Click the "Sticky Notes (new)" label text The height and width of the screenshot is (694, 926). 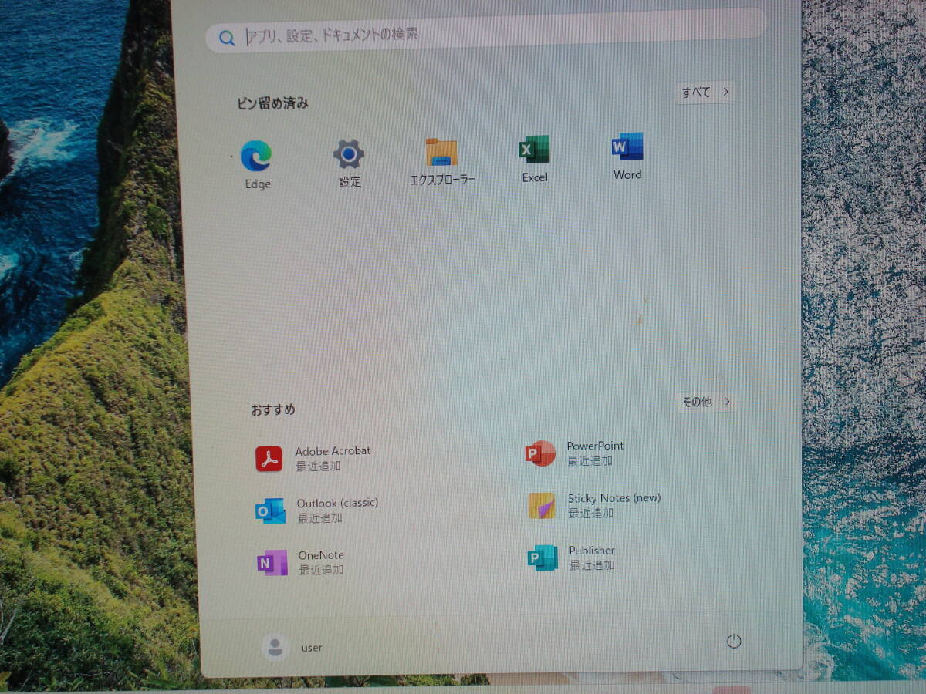pyautogui.click(x=614, y=498)
